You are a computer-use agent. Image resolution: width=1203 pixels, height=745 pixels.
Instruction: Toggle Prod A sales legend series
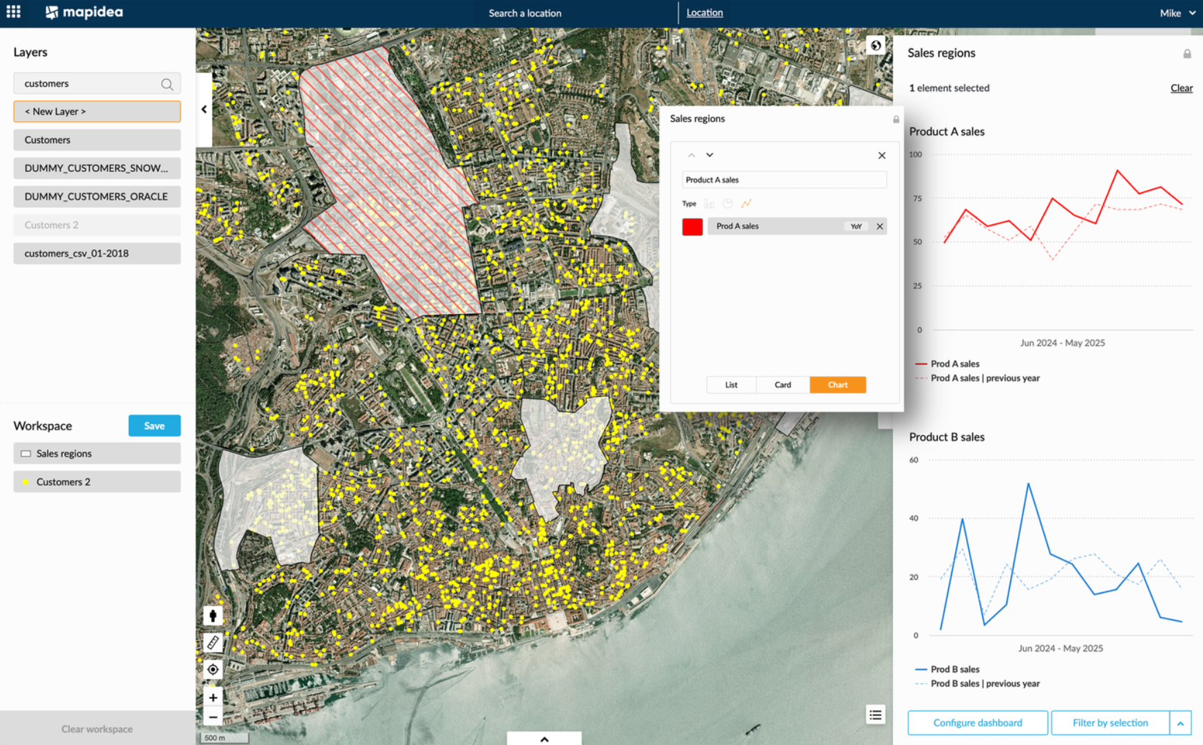(x=947, y=364)
